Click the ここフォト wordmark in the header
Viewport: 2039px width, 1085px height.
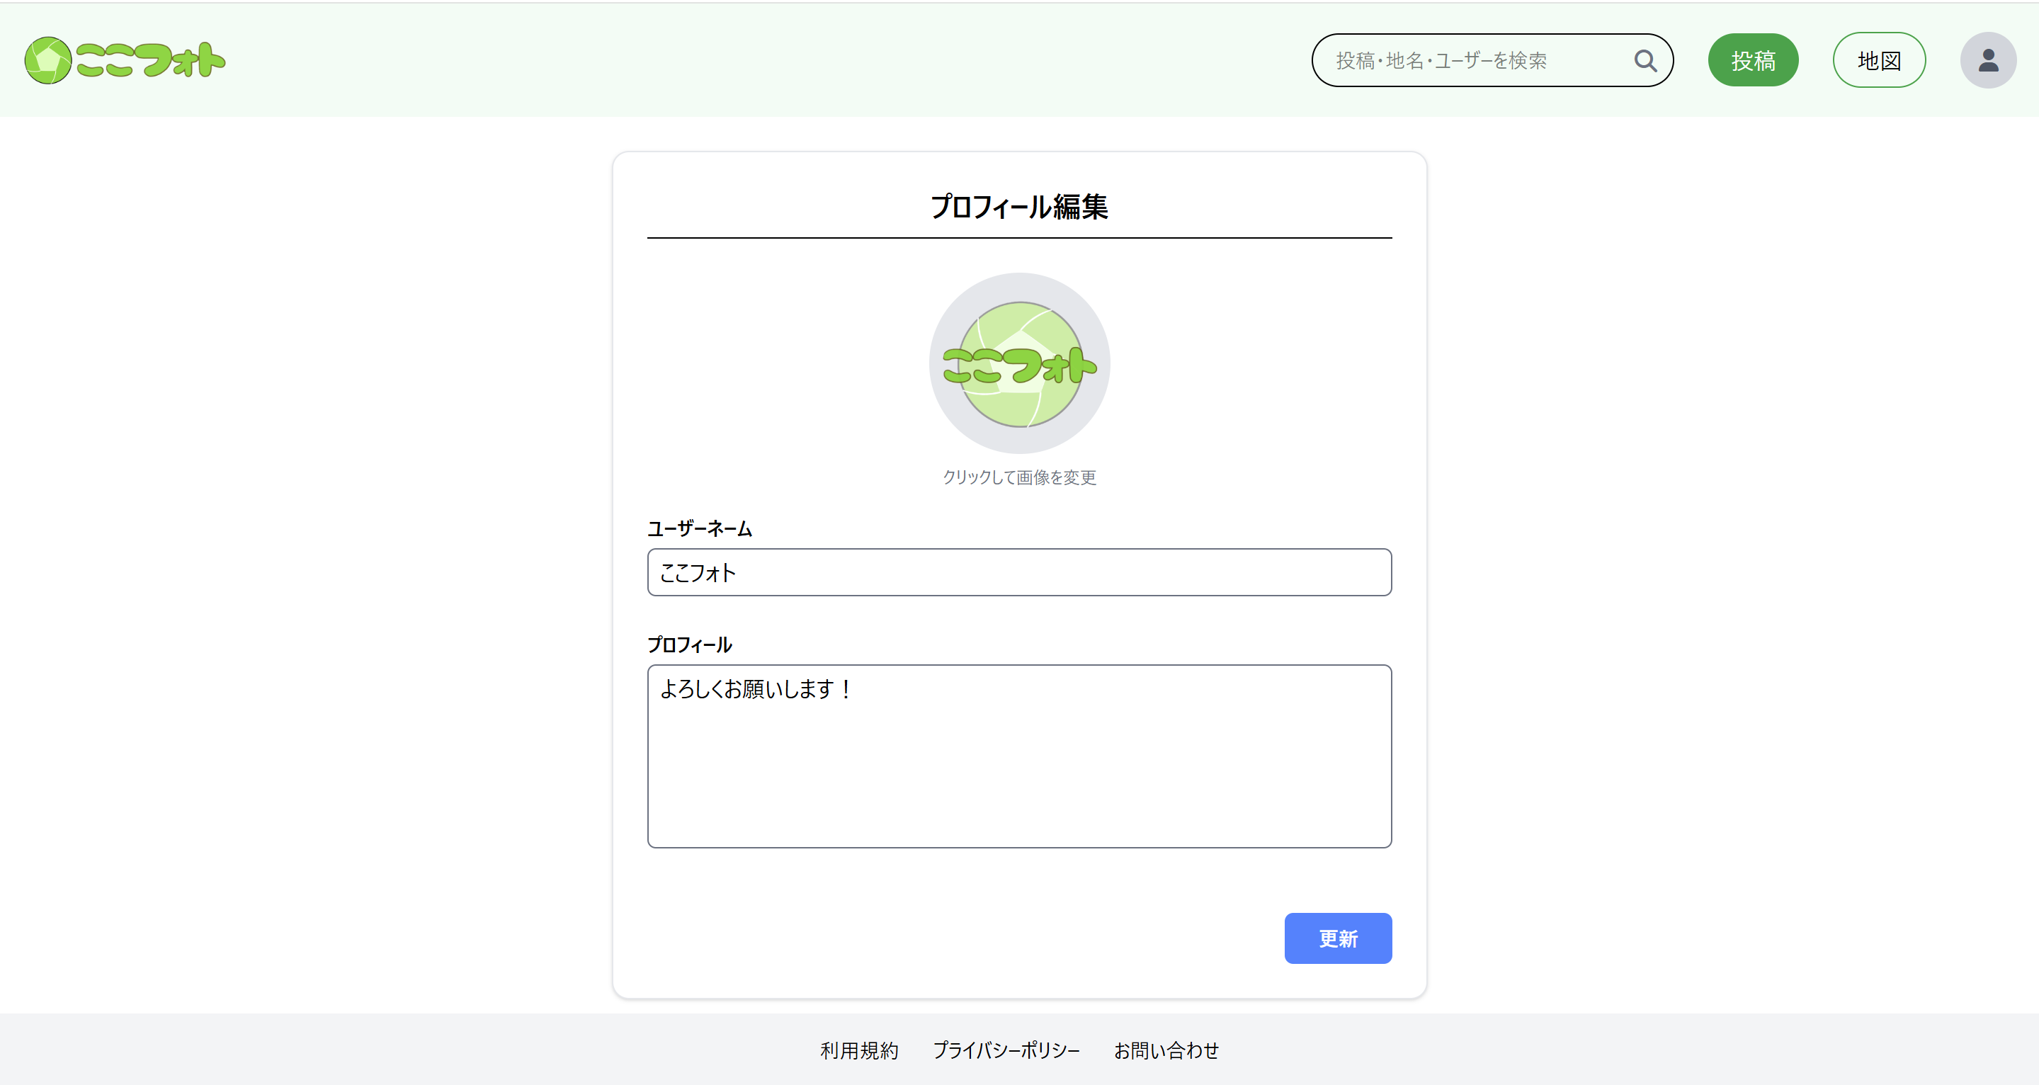pos(150,60)
